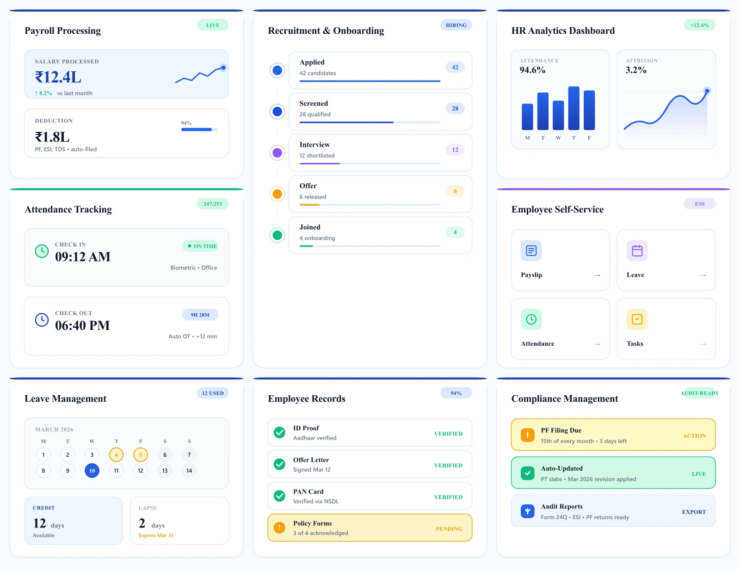Click the Lapse 2 days card
The width and height of the screenshot is (740, 571).
tap(179, 521)
